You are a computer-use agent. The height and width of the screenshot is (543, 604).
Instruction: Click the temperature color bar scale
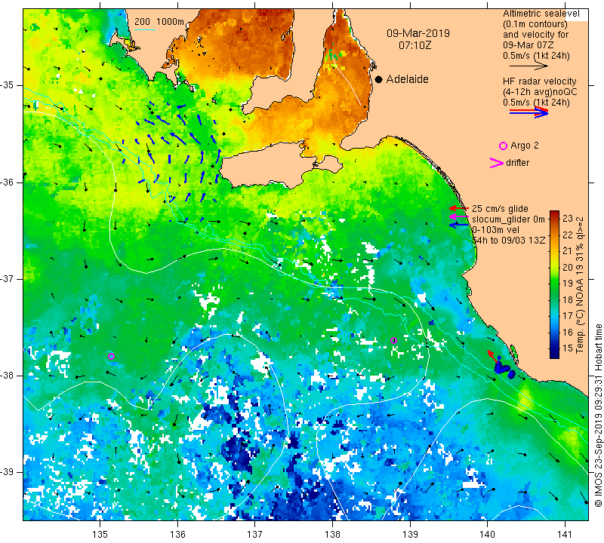[x=554, y=284]
